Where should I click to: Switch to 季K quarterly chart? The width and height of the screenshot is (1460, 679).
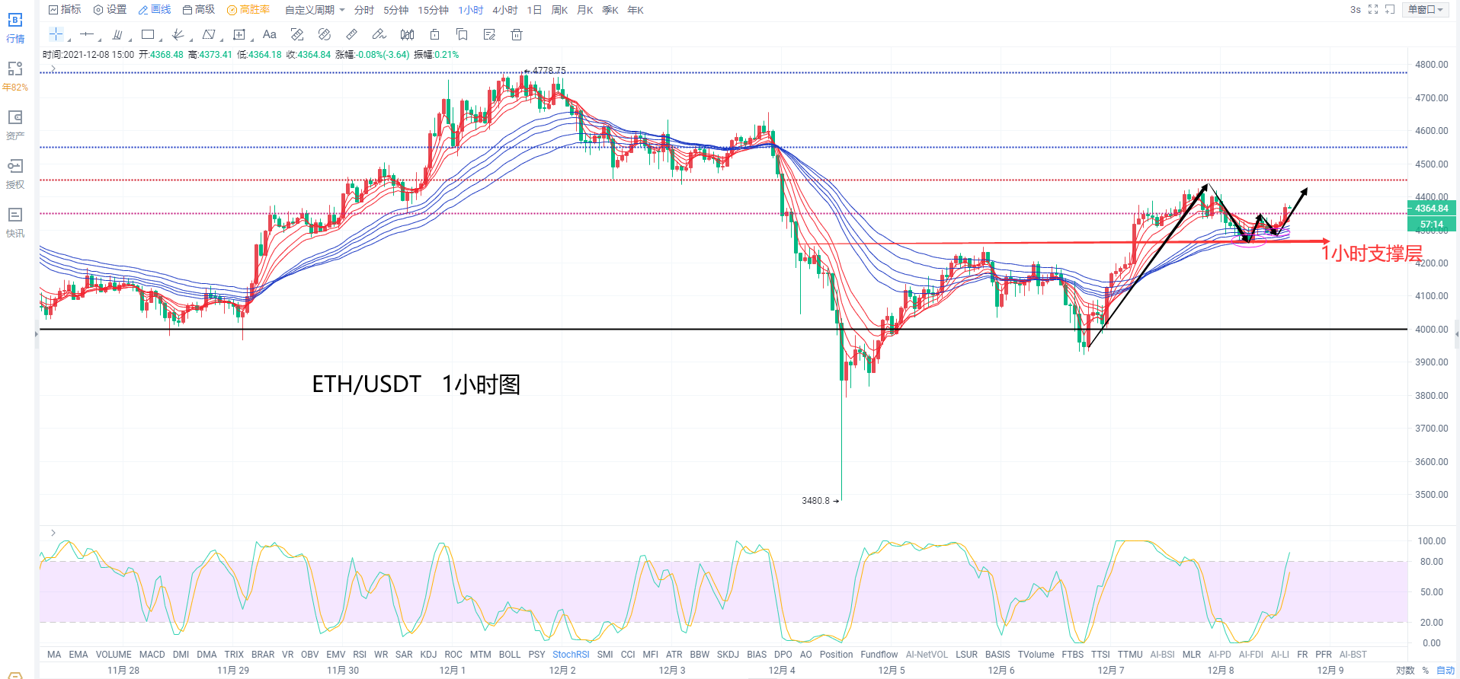pos(610,10)
